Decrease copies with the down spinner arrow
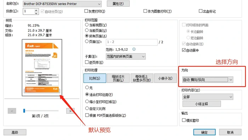The image size is (248, 140). (x=36, y=13)
